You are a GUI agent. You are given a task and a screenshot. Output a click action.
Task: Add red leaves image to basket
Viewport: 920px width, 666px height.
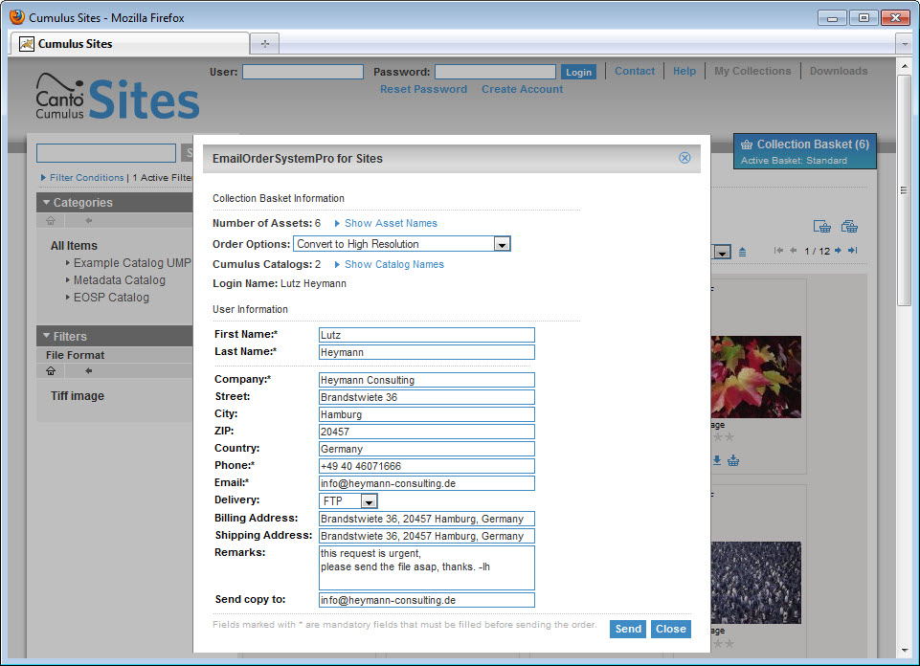[x=733, y=461]
